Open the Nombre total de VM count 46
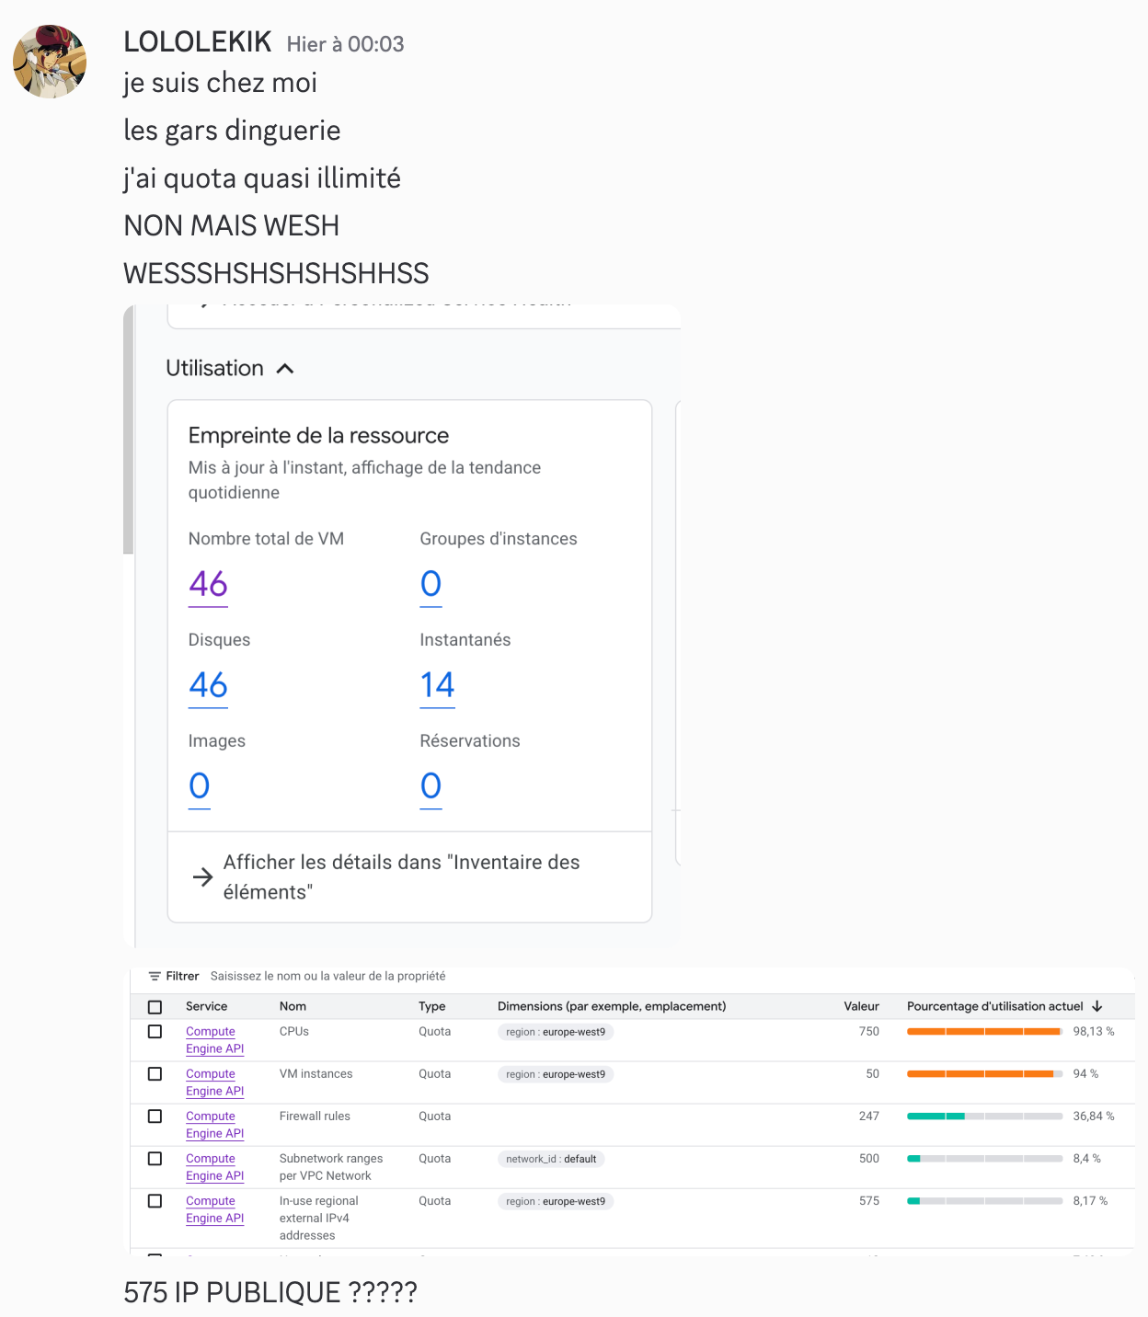Screen dimensions: 1148x1317 [x=208, y=584]
